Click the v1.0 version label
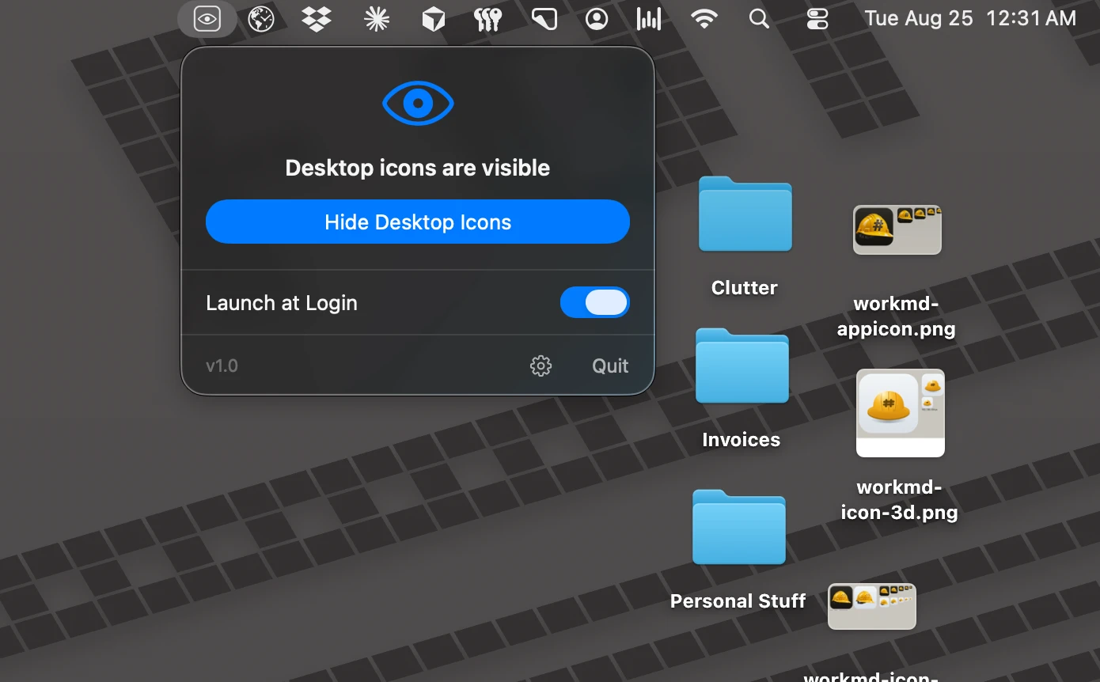The width and height of the screenshot is (1100, 682). coord(222,366)
